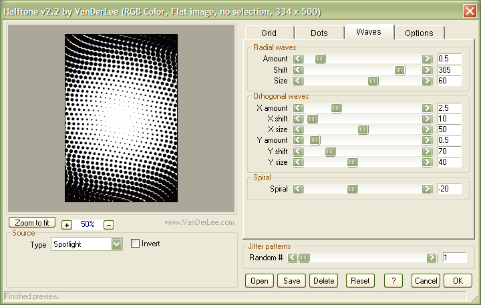Switch to the Dots tab
Screen dimensions: 481x305
click(x=319, y=33)
